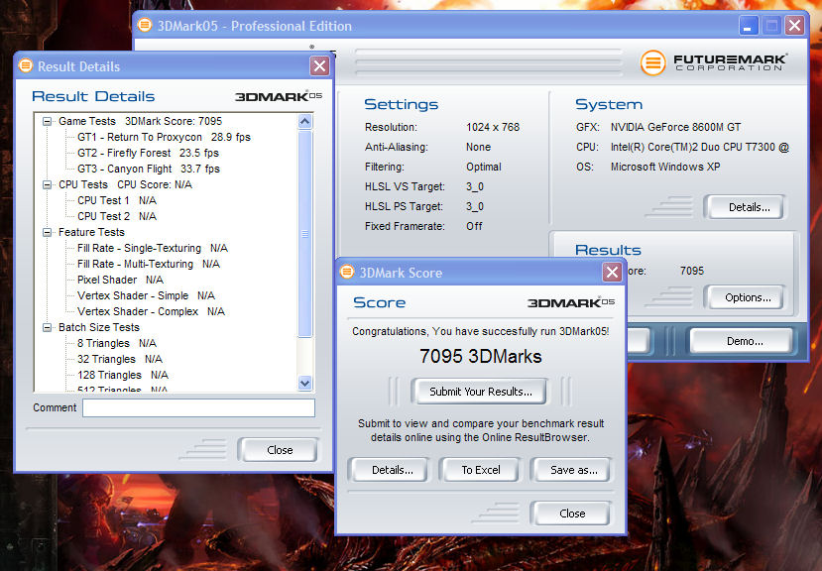Submit Your Results button
822x571 pixels.
[480, 392]
